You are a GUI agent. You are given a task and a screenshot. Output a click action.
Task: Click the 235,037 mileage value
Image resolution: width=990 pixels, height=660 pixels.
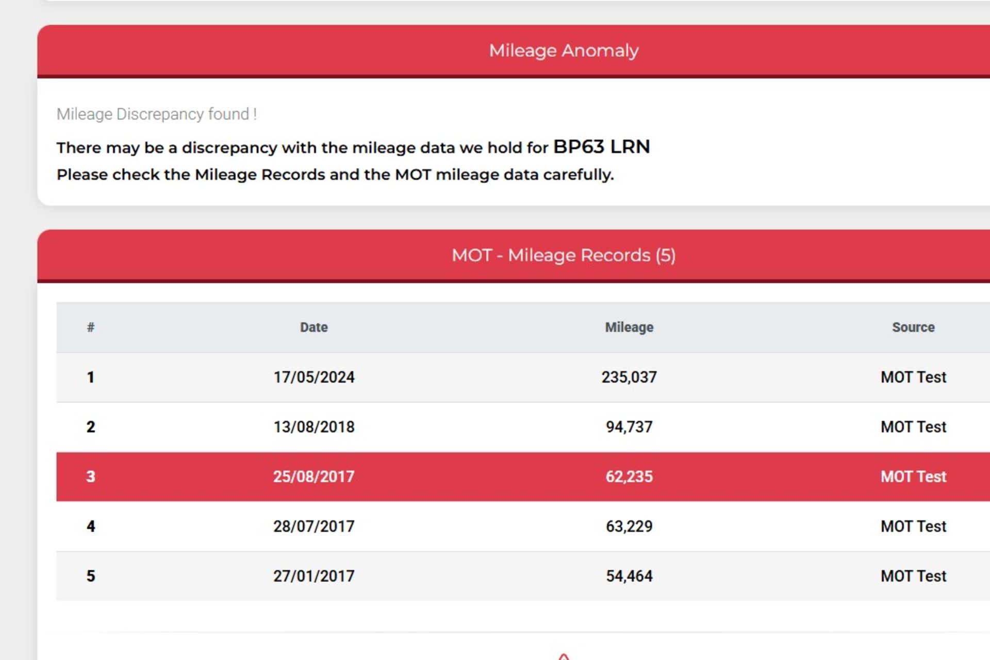click(629, 377)
